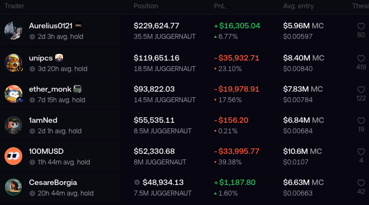This screenshot has height=205, width=369.
Task: Open CesareBorgia portrait avatar
Action: coord(13,187)
